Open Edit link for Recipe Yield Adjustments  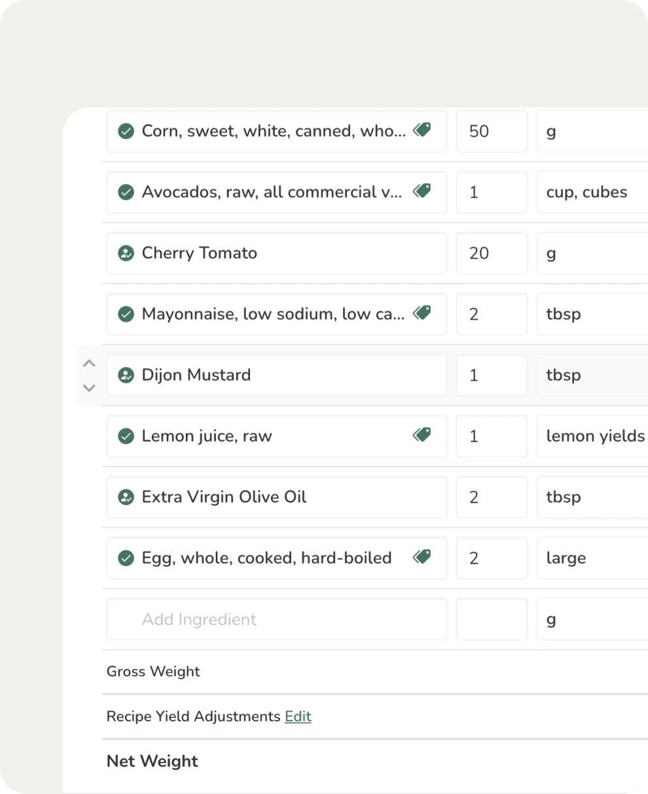(298, 716)
